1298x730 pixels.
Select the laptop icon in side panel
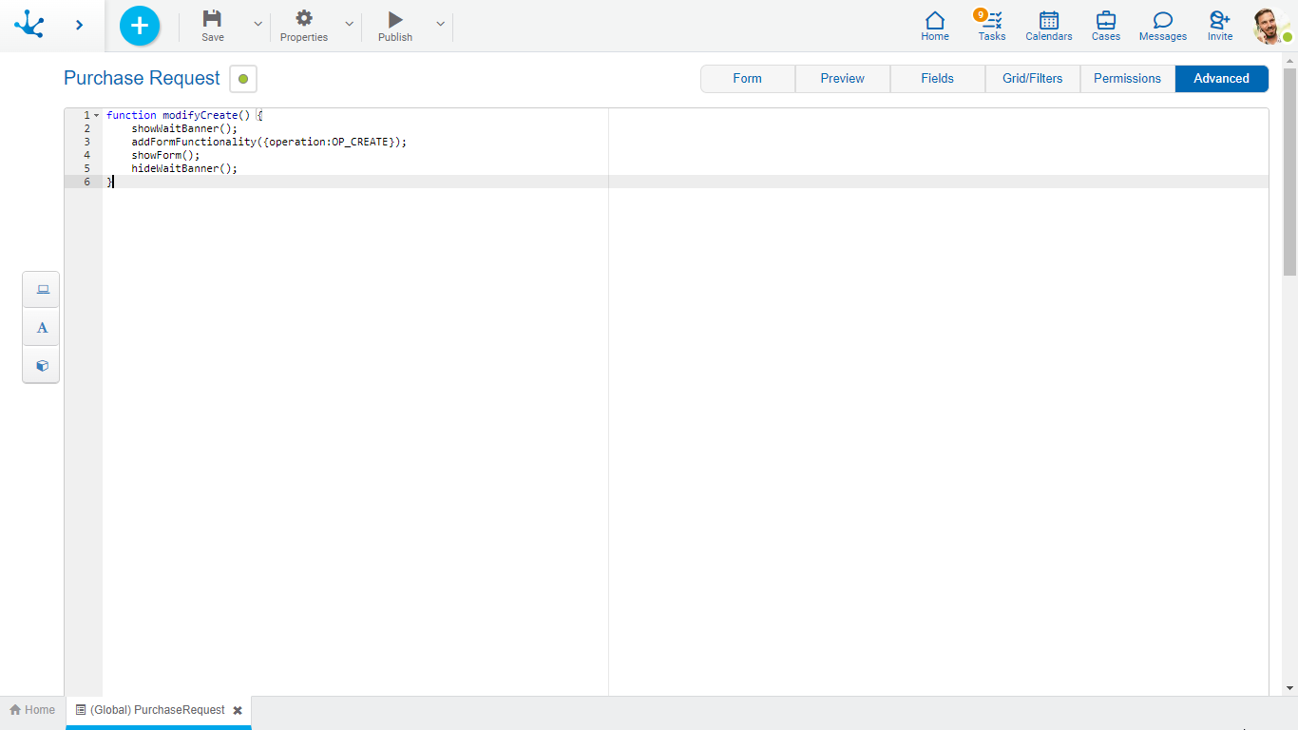point(42,290)
